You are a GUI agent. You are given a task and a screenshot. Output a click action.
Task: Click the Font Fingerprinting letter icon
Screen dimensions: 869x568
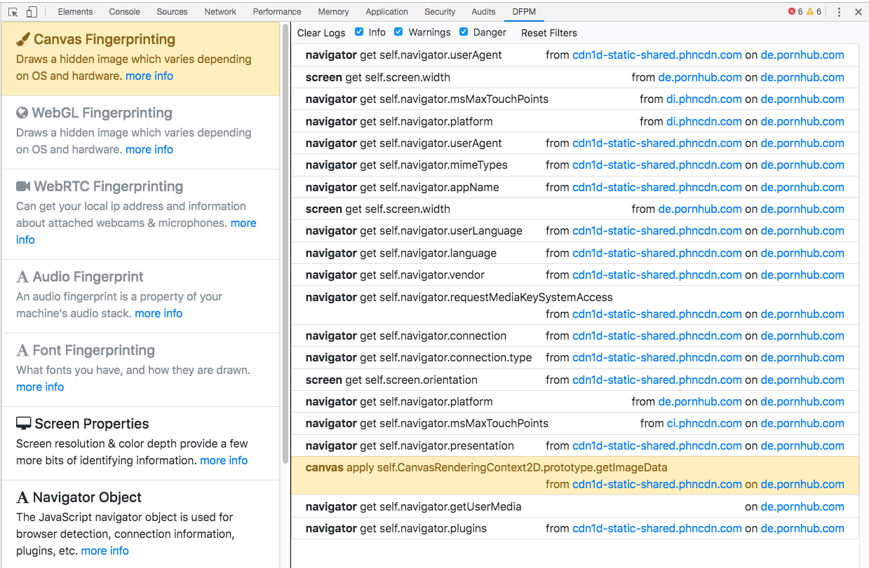[22, 350]
